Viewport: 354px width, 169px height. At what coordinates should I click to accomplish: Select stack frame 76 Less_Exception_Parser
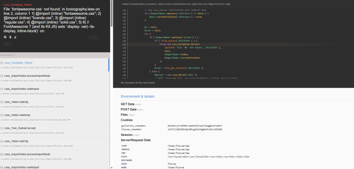[54, 65]
